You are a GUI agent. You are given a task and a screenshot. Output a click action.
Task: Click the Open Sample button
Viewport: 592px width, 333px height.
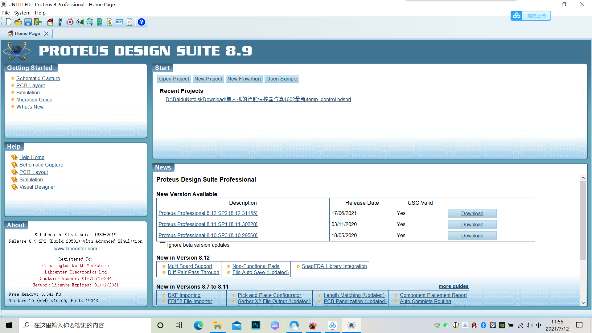282,79
